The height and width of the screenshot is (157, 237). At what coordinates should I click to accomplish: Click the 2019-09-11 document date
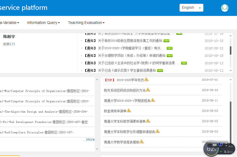point(210,100)
